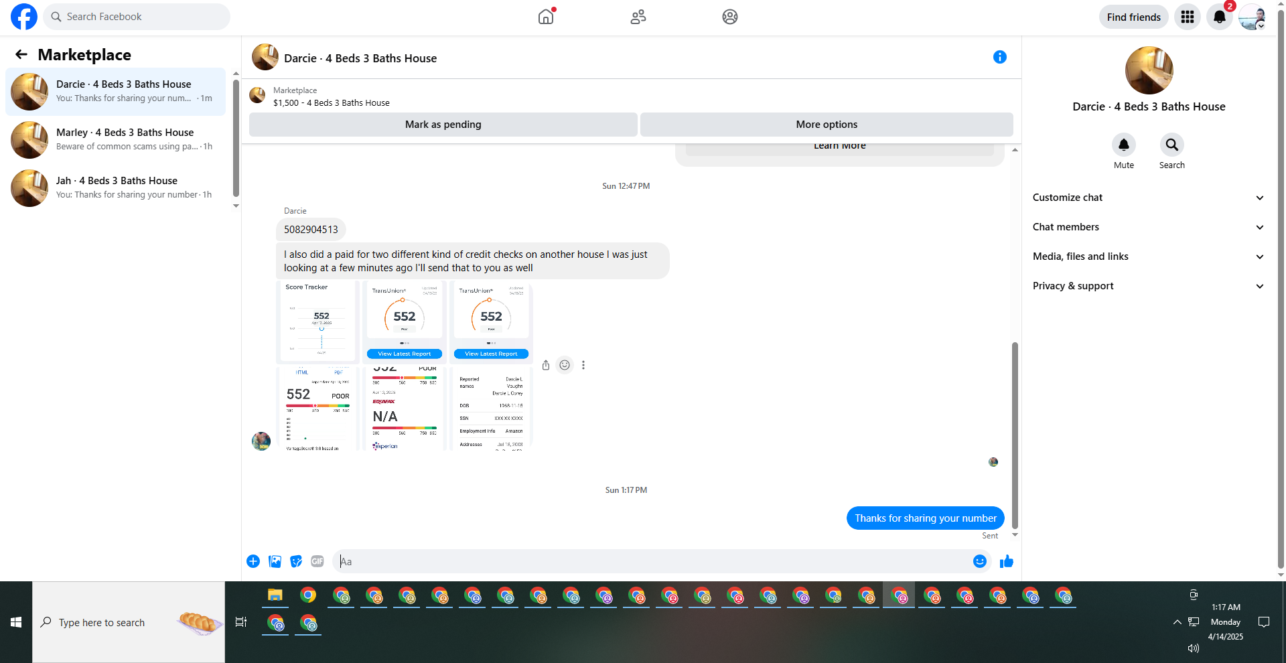Open the Reported names details thumbnail
Image resolution: width=1286 pixels, height=663 pixels.
[491, 408]
